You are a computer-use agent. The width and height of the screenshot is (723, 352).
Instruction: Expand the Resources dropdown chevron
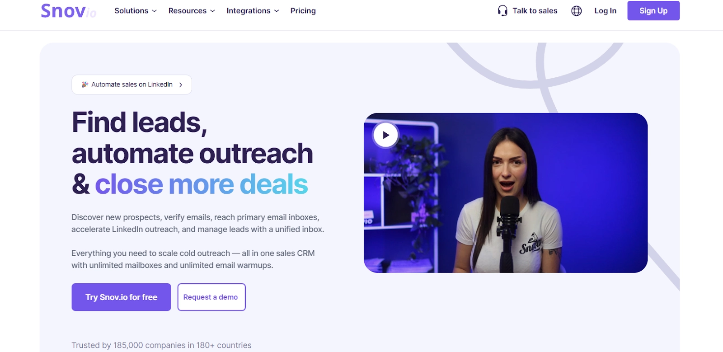(212, 11)
